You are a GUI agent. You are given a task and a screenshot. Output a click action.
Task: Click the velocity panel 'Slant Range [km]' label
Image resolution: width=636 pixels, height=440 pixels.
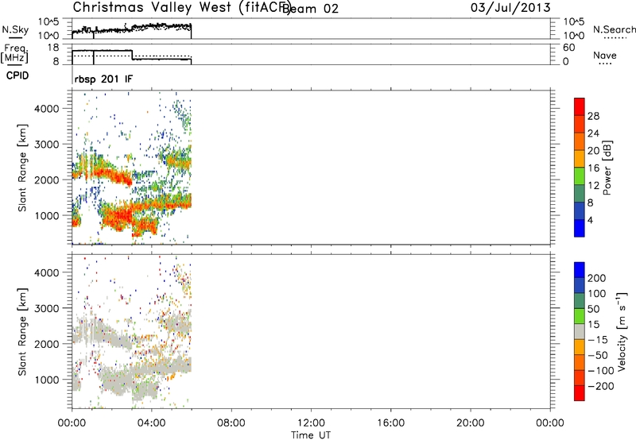[x=22, y=332]
